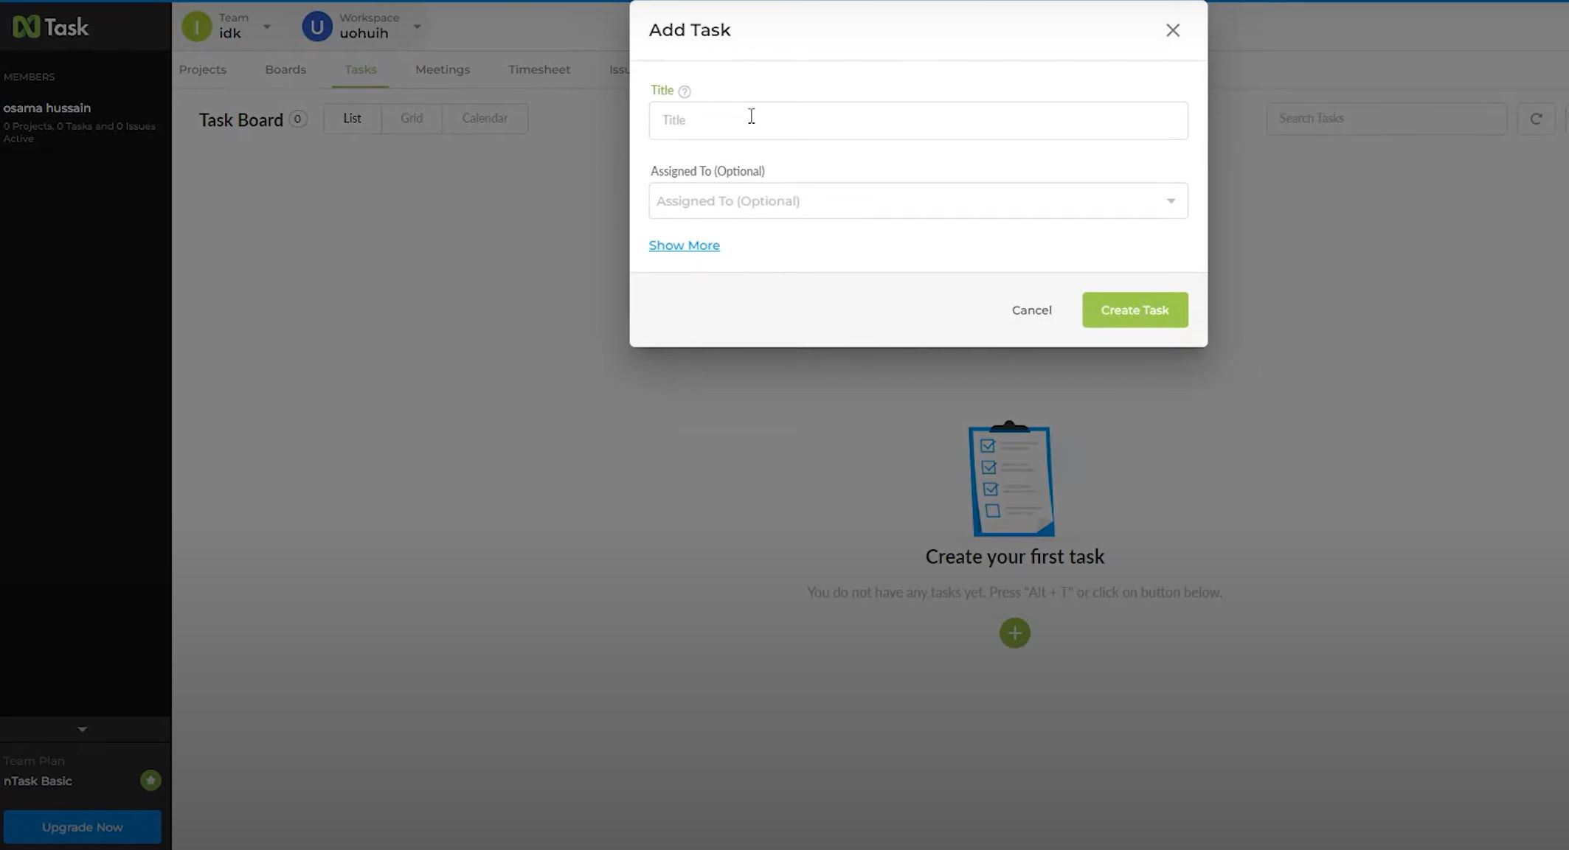Switch to the Meetings tab
The width and height of the screenshot is (1569, 850).
coord(443,69)
